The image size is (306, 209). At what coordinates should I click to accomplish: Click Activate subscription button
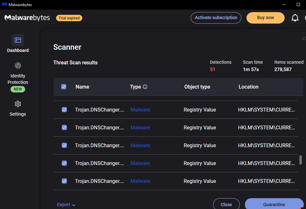[216, 18]
